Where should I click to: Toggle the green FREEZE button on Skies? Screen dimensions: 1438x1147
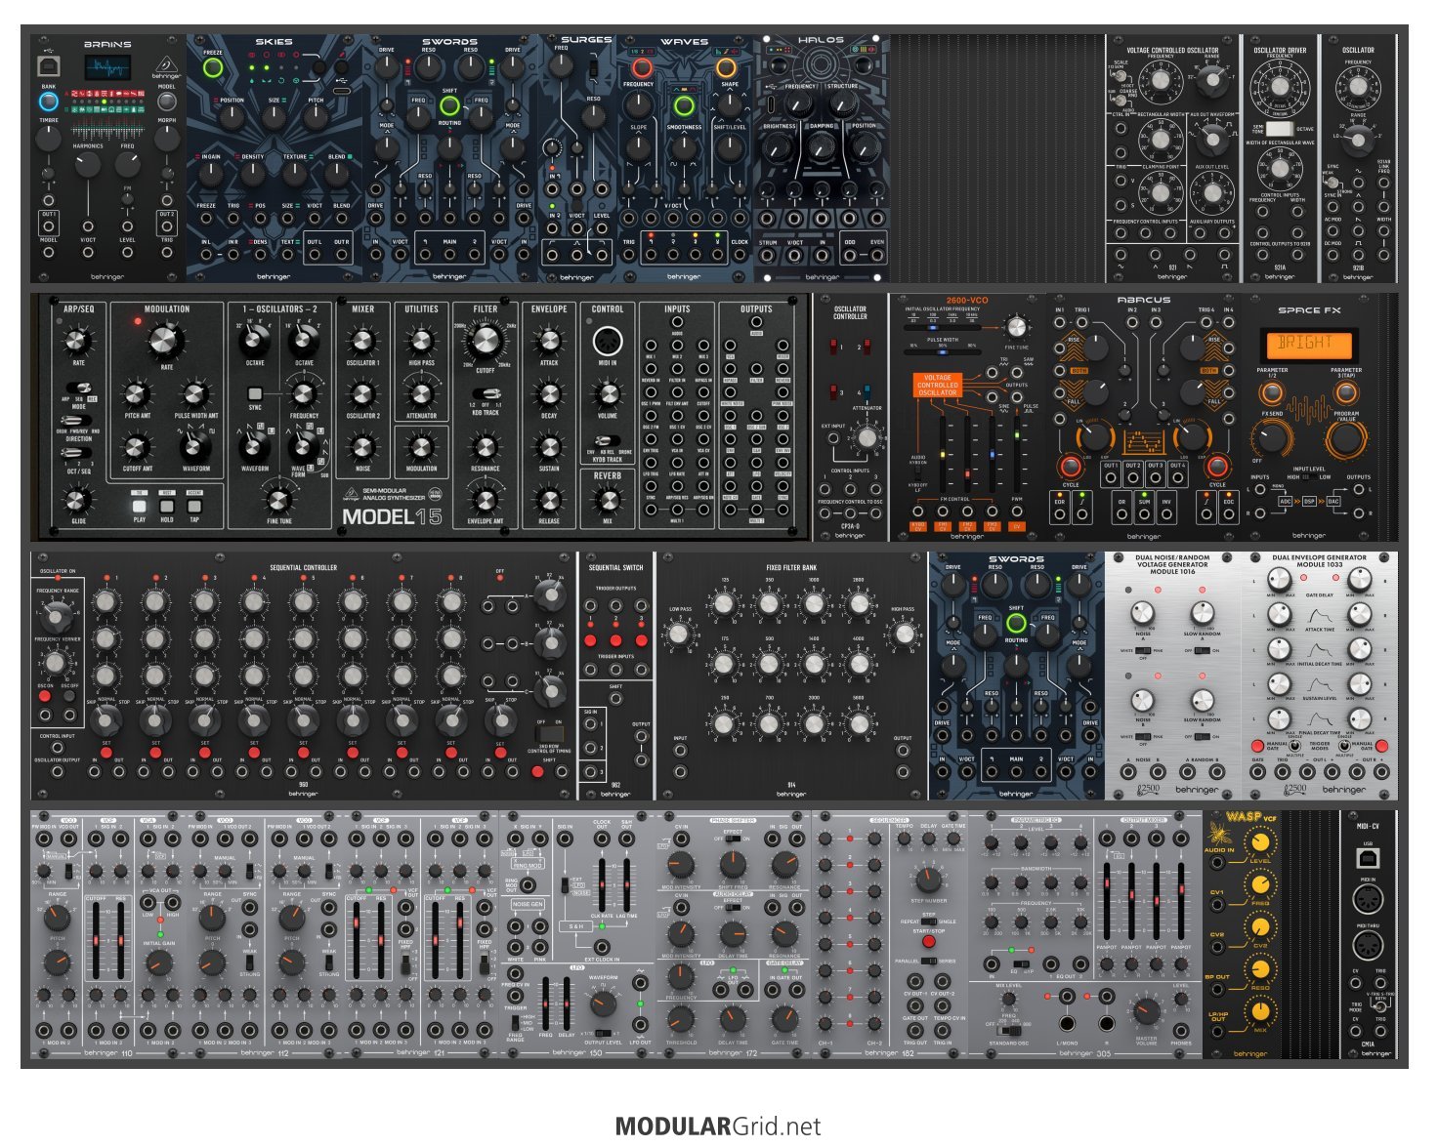click(x=212, y=68)
